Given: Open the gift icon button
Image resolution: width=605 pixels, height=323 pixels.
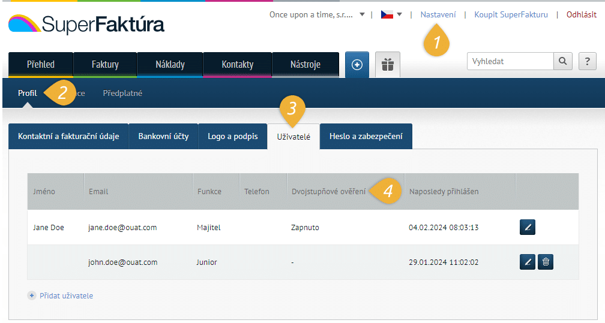Looking at the screenshot, I should pos(387,65).
